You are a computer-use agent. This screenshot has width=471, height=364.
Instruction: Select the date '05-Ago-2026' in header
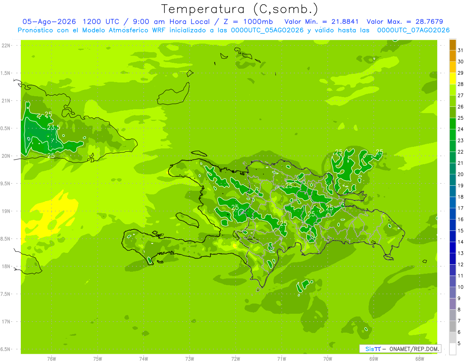click(x=49, y=22)
